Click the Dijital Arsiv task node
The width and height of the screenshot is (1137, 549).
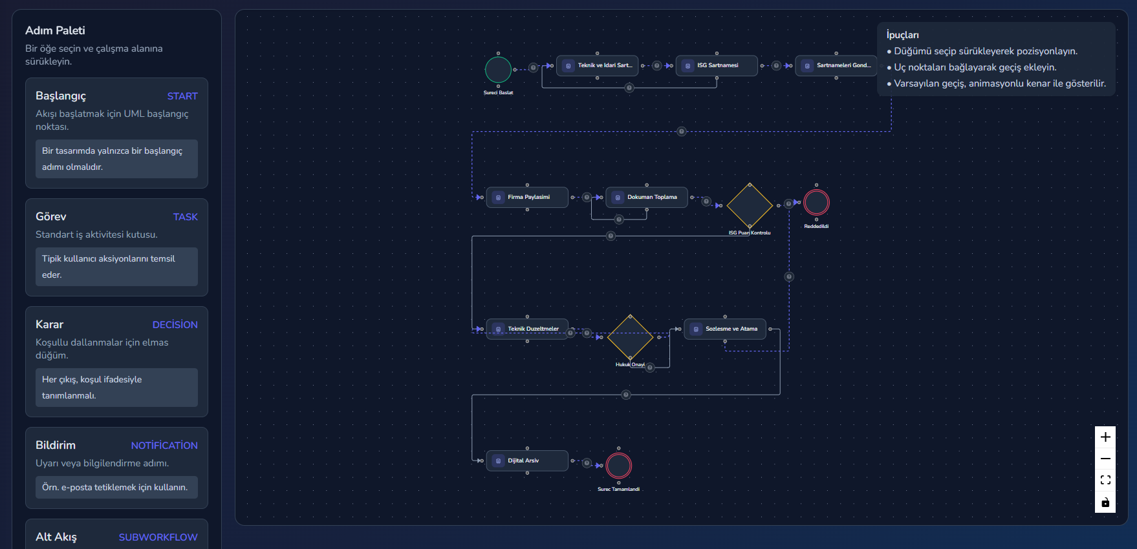click(527, 461)
